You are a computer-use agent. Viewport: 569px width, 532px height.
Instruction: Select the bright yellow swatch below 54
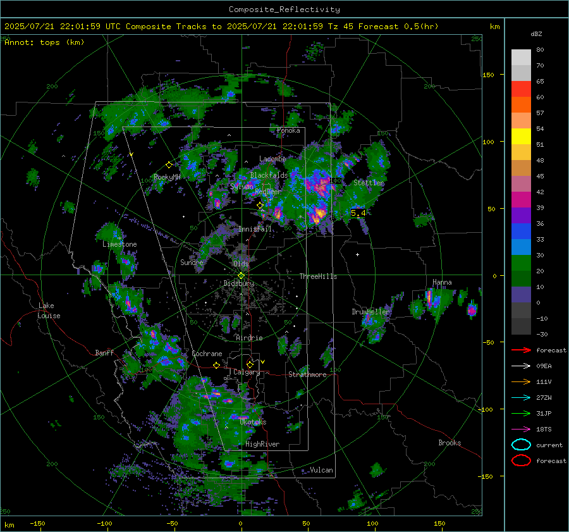click(521, 136)
